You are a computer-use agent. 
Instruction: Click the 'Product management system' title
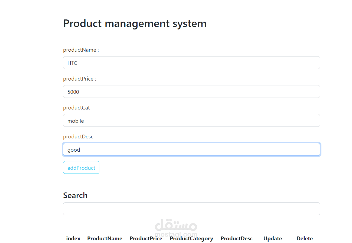point(135,24)
